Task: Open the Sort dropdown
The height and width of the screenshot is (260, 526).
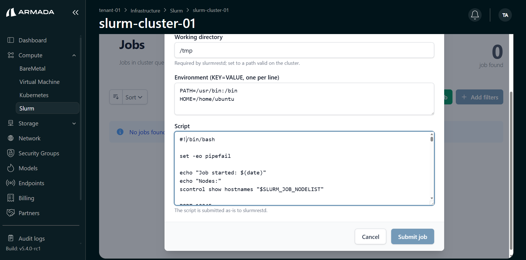Action: (x=135, y=97)
